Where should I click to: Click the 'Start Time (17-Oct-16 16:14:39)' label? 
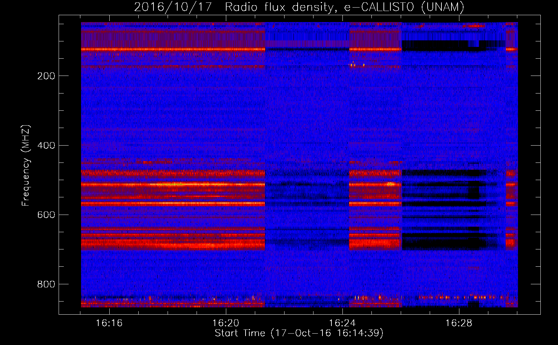pos(299,333)
